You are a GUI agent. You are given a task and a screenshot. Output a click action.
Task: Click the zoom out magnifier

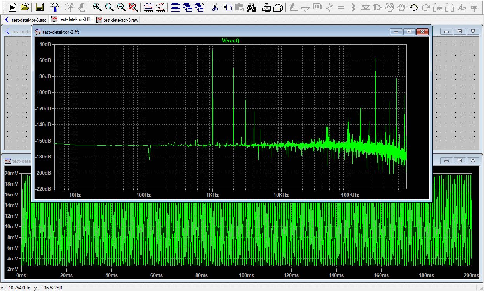click(x=121, y=7)
